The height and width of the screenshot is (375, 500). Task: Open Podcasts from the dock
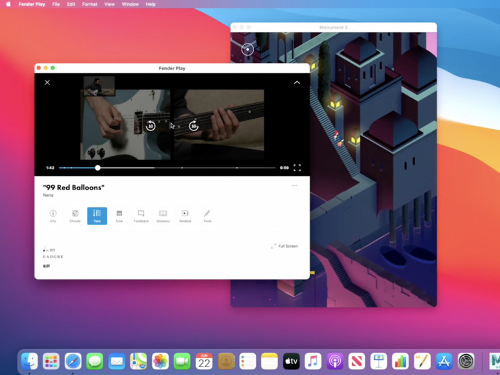coord(335,361)
